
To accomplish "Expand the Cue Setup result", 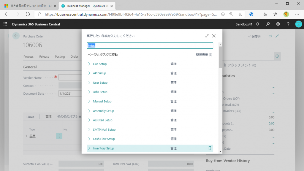I will tap(89, 64).
